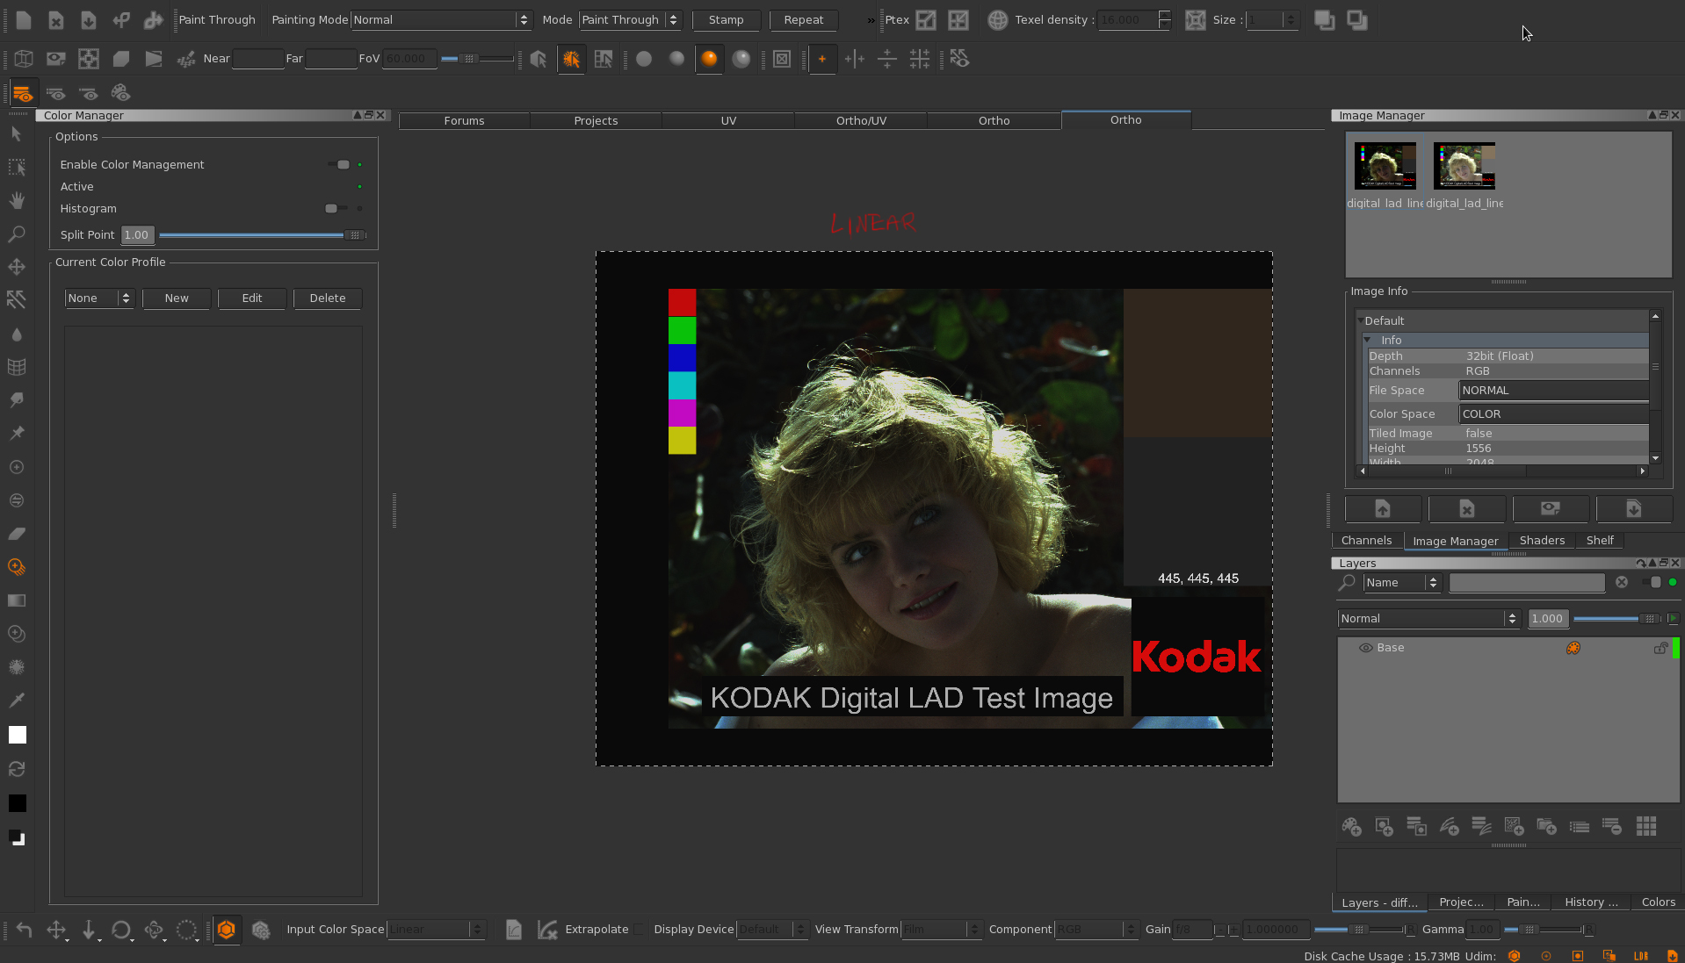Open the Input Color Space dropdown
The width and height of the screenshot is (1685, 963).
(x=437, y=930)
